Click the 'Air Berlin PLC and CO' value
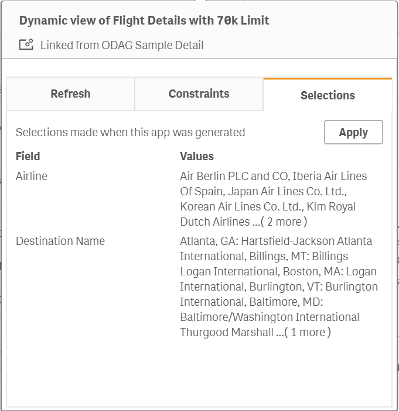399x411 pixels. (233, 176)
